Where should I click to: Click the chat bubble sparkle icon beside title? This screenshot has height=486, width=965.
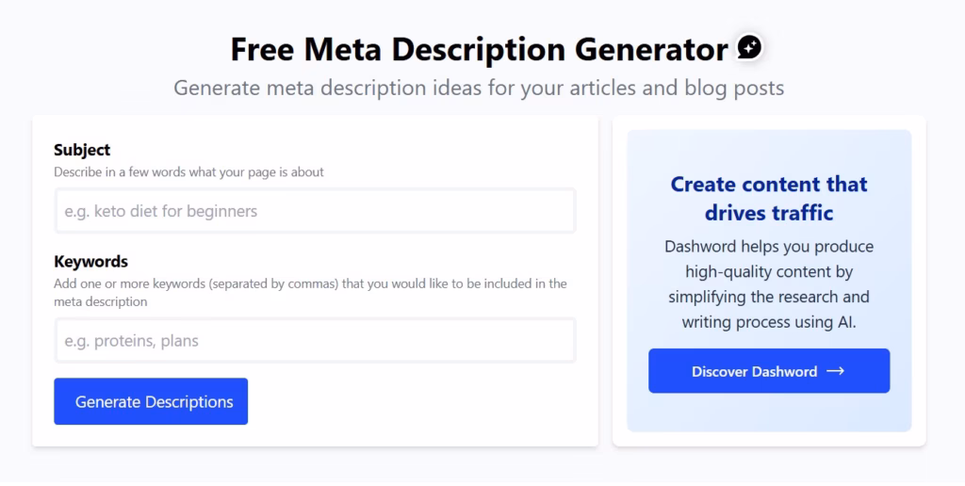click(749, 47)
